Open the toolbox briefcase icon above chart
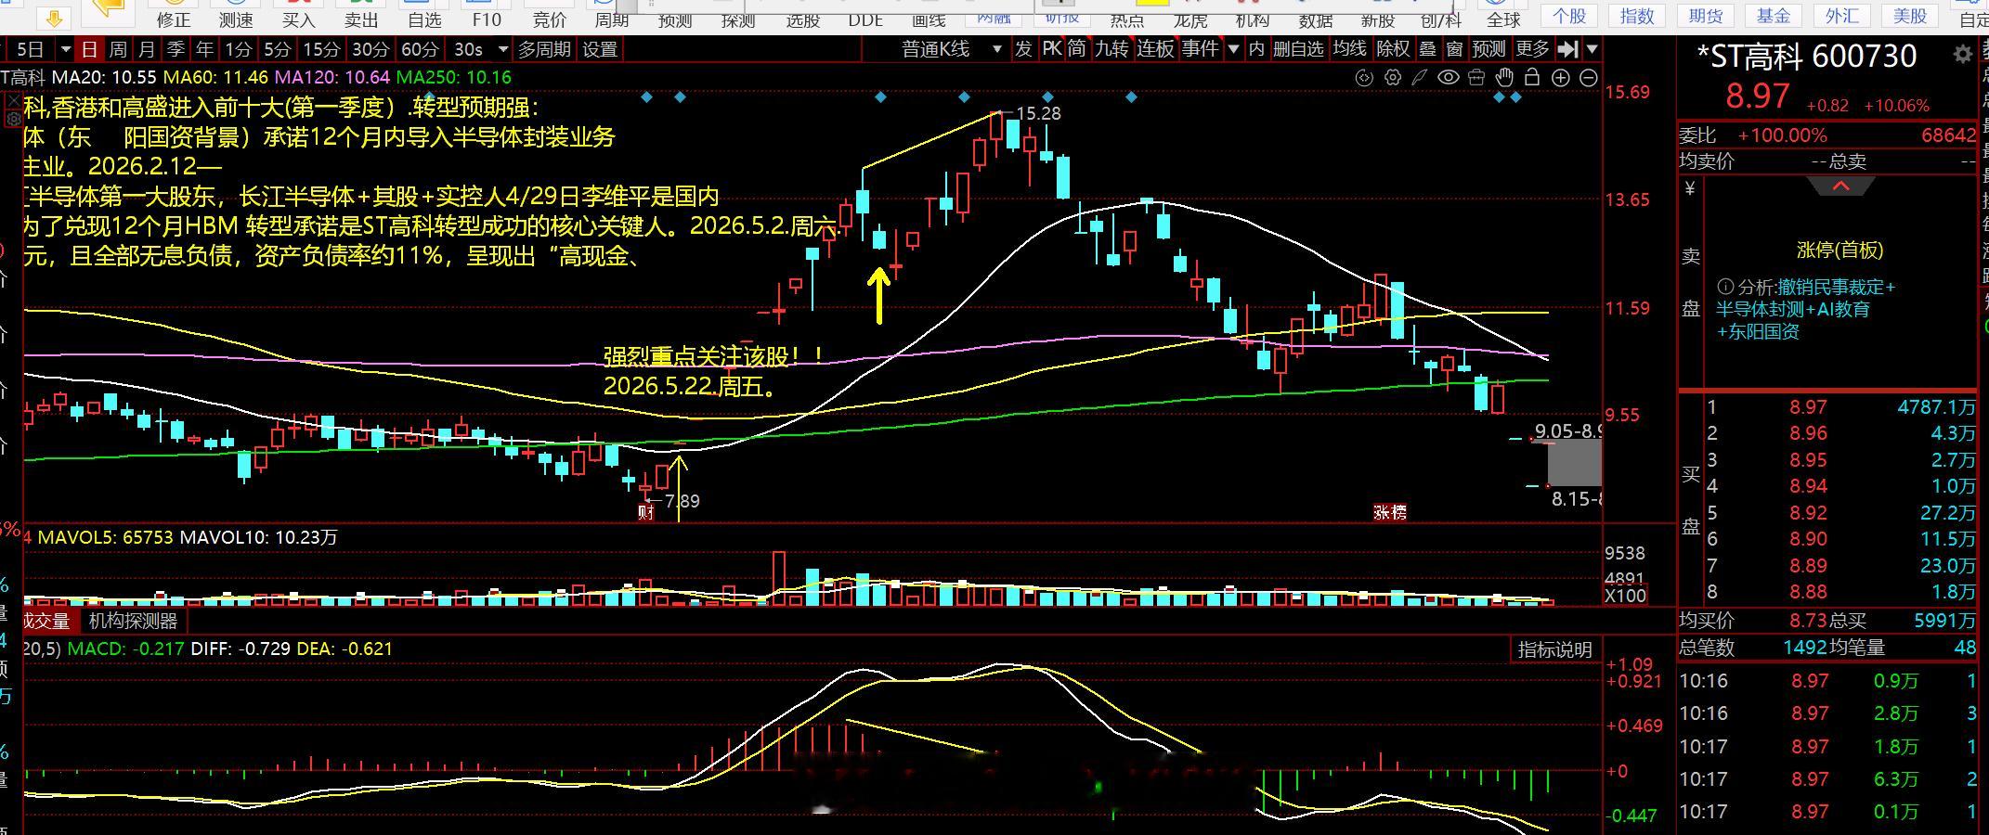 (x=1476, y=78)
